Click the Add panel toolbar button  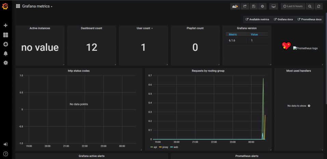click(235, 6)
